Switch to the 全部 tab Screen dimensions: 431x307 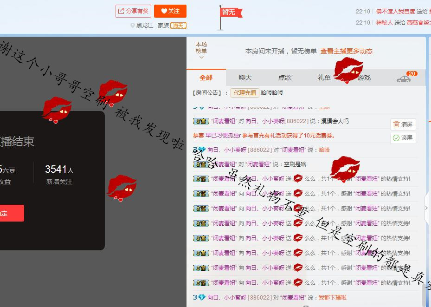tap(206, 78)
